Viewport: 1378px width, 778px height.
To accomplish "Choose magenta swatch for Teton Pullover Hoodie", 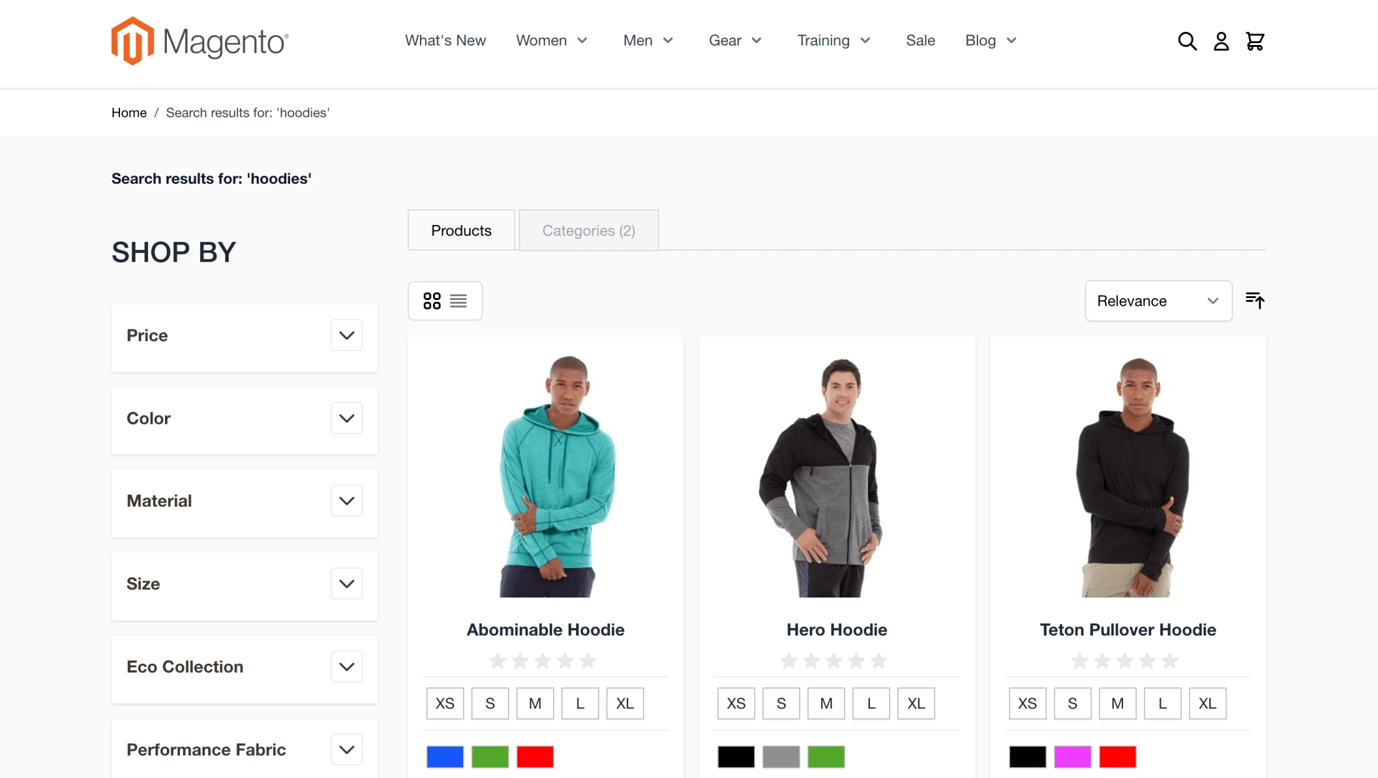I will pyautogui.click(x=1072, y=757).
